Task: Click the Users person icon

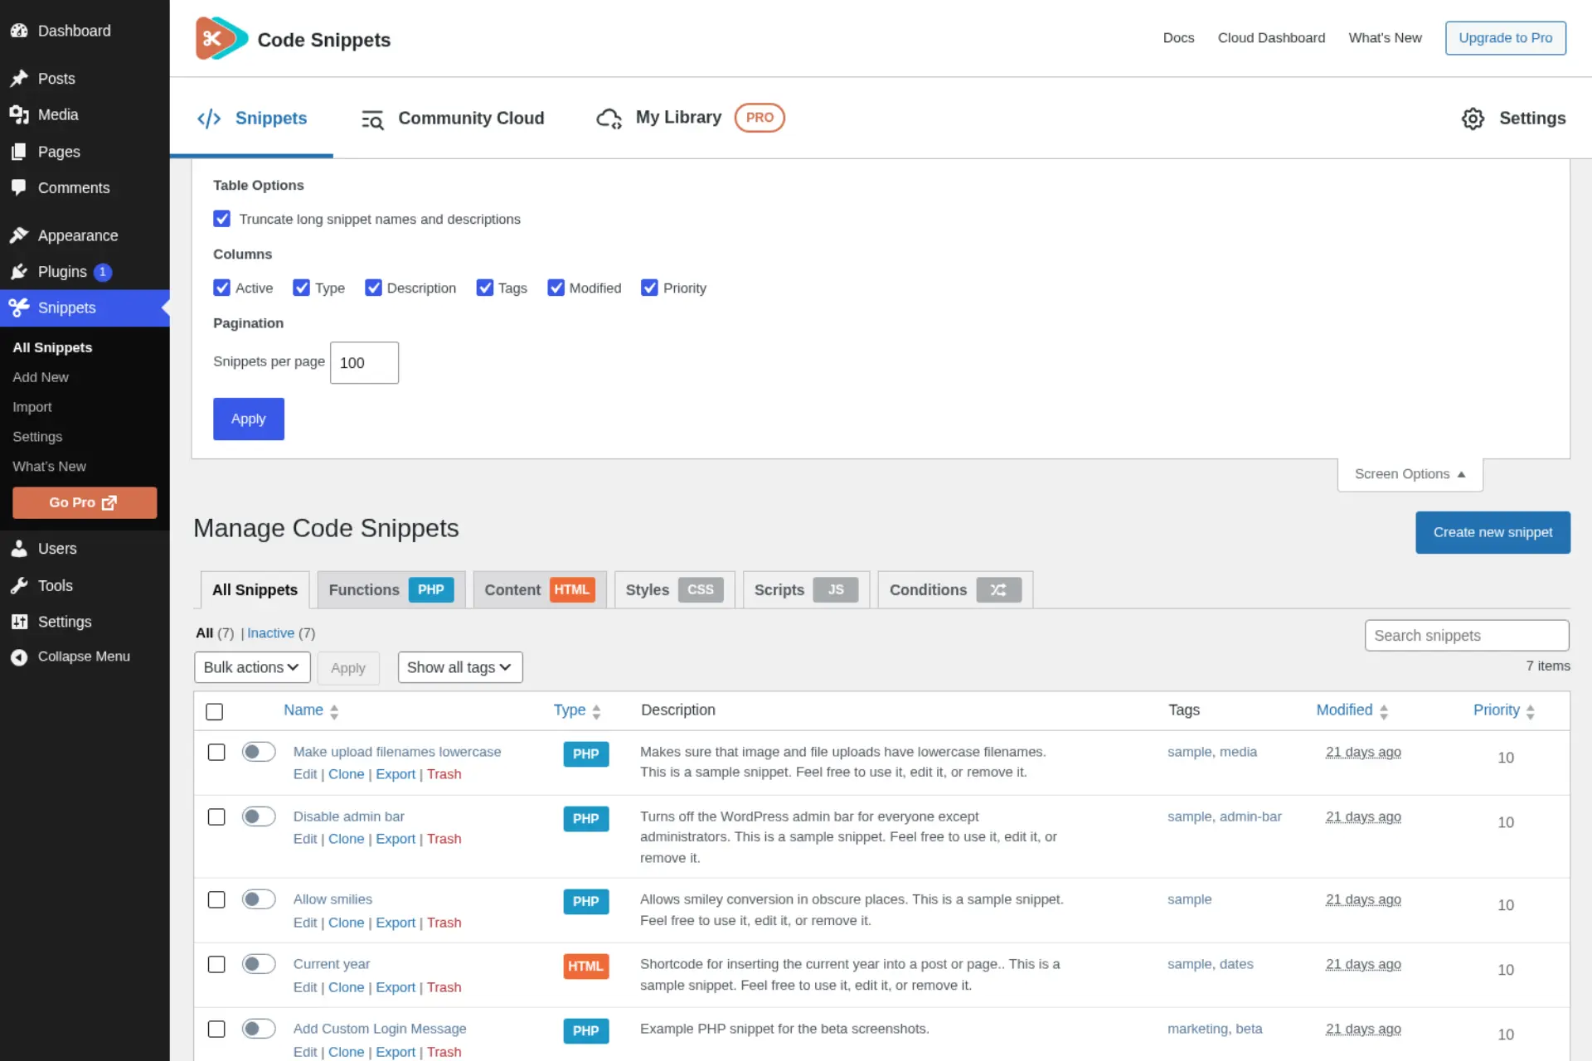Action: tap(19, 549)
